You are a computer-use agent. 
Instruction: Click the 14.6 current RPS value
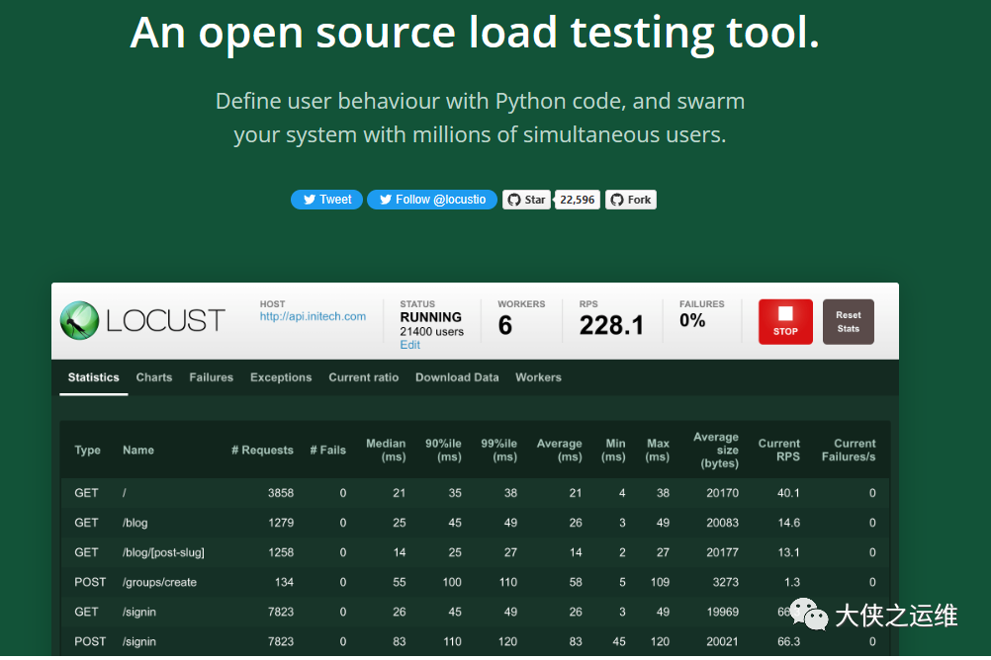789,523
